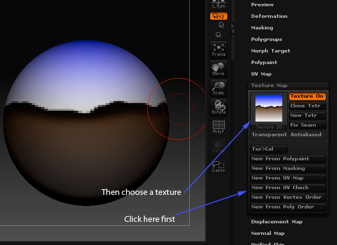337x245 pixels.
Task: Expand the Polygroups subpalette
Action: tap(267, 39)
